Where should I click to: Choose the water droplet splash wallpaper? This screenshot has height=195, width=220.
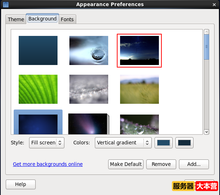(89, 50)
